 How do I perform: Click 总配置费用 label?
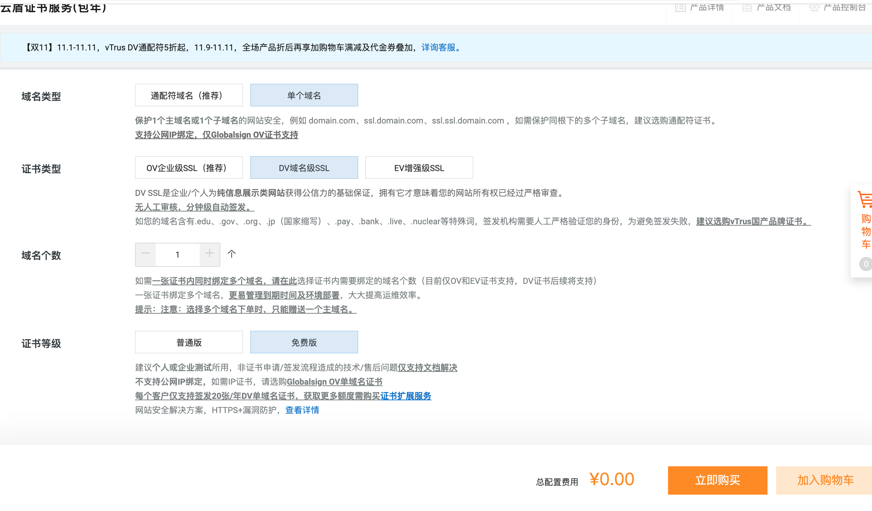pos(557,482)
